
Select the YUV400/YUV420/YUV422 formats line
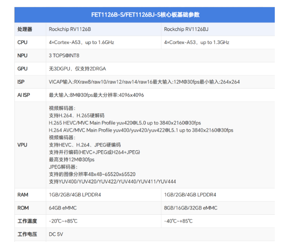pyautogui.click(x=112, y=181)
